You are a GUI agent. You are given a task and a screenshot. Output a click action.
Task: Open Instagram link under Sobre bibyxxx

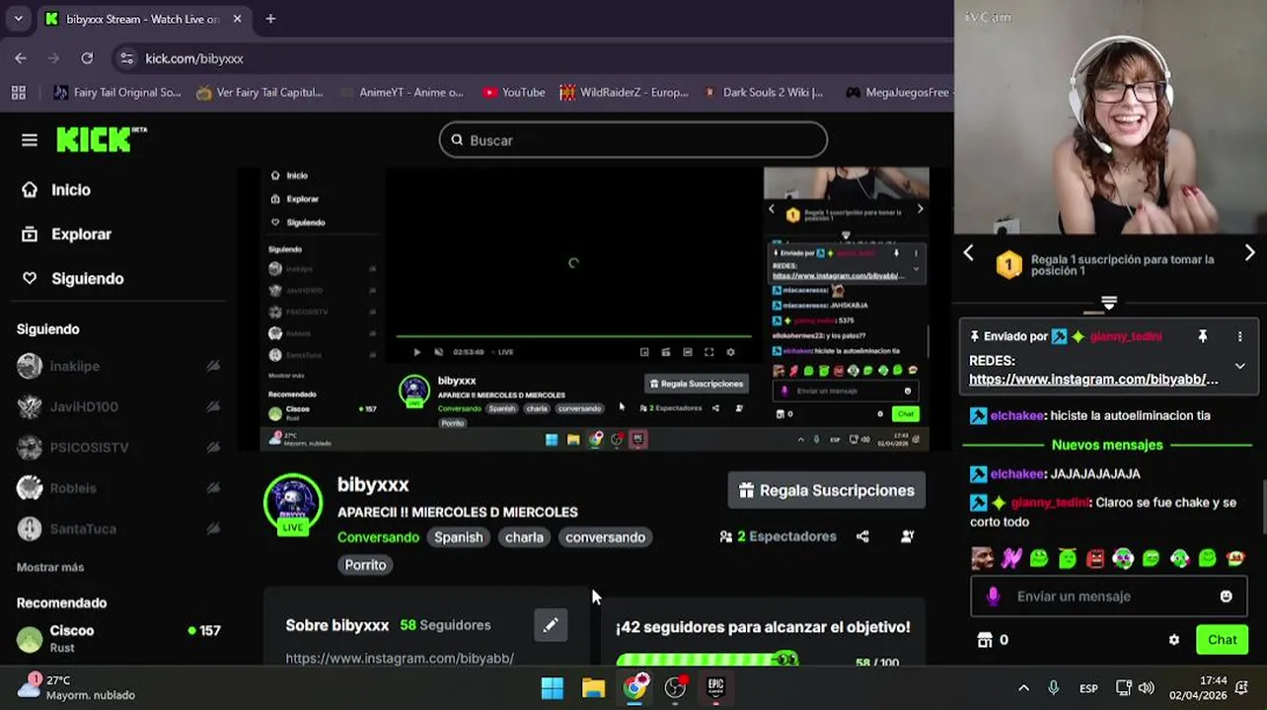coord(400,658)
